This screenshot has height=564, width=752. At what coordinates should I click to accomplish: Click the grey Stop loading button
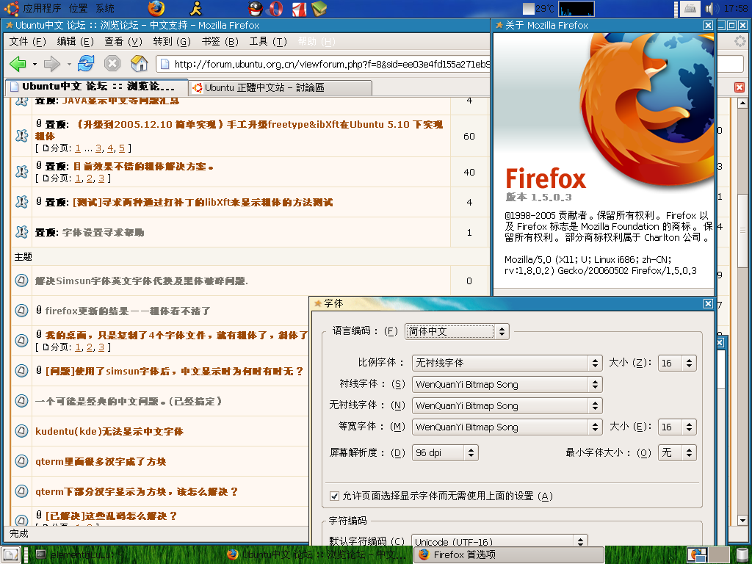pos(112,63)
